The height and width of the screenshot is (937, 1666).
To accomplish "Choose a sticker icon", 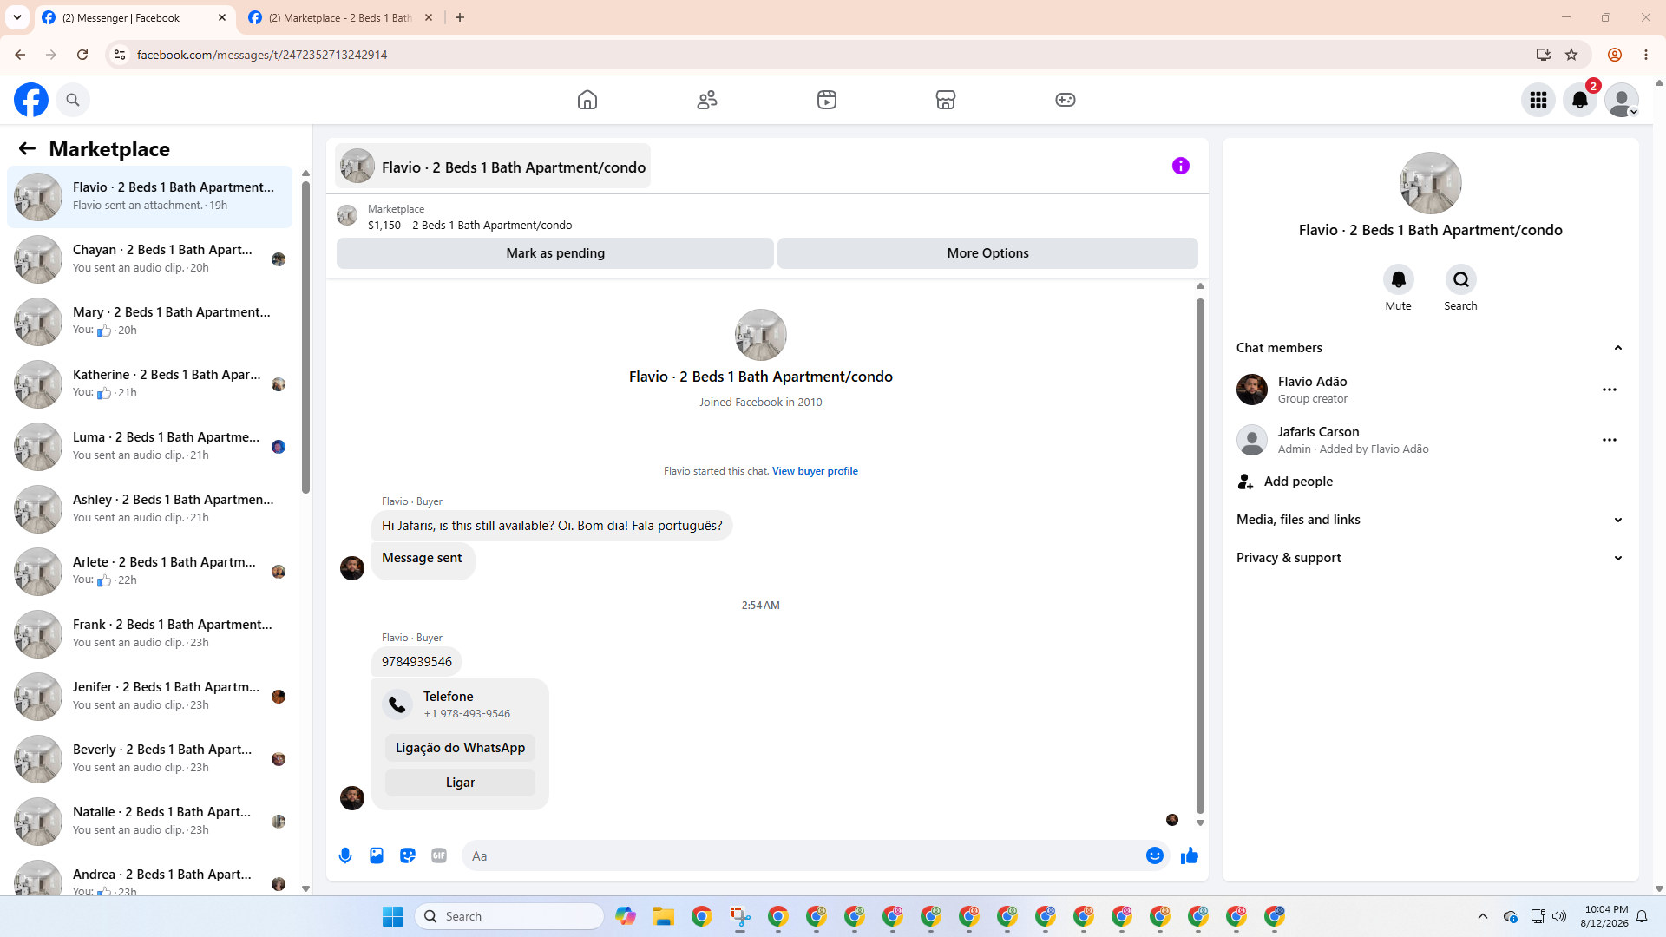I will (408, 856).
